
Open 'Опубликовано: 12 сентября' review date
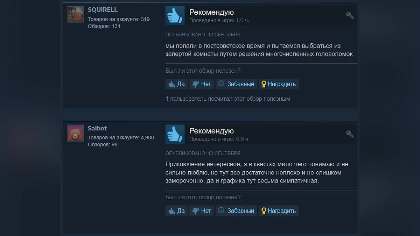click(203, 35)
